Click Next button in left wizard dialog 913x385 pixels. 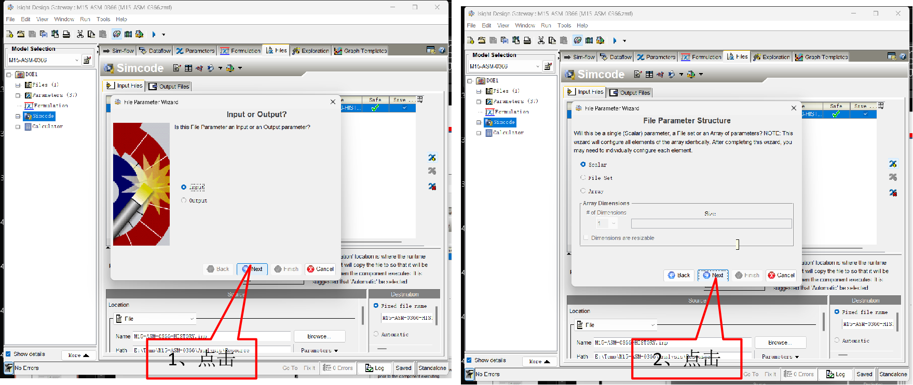(252, 269)
